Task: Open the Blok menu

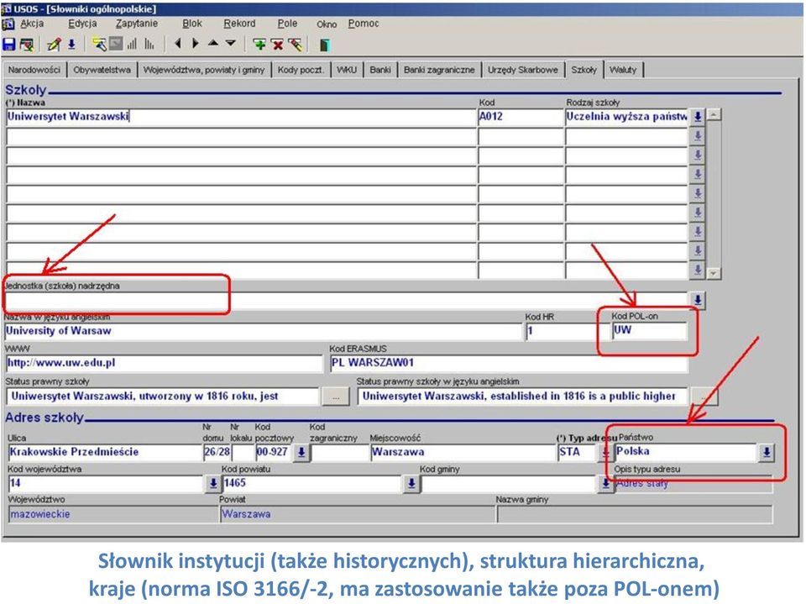Action: 192,24
